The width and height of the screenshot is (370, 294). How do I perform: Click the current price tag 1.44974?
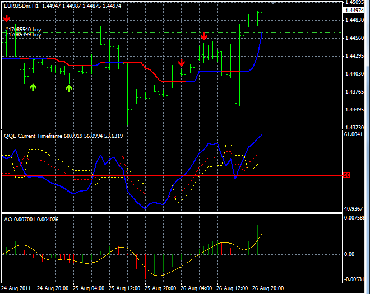coord(354,11)
